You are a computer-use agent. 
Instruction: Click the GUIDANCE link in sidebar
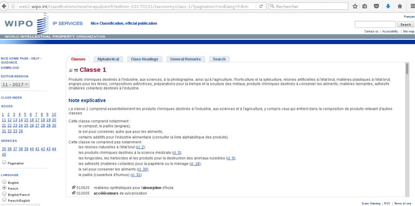point(9,63)
